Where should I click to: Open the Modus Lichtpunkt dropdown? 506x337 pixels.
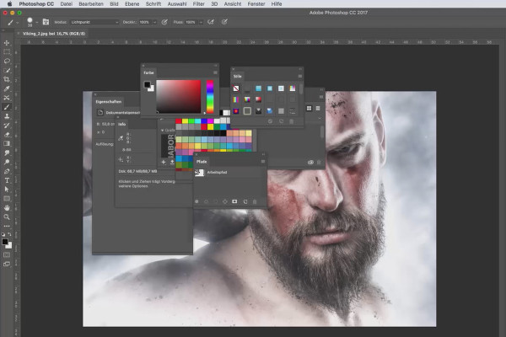[x=94, y=22]
